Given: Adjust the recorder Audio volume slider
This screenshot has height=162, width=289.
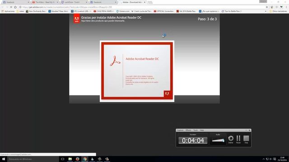Looking at the screenshot, I should (x=218, y=140).
